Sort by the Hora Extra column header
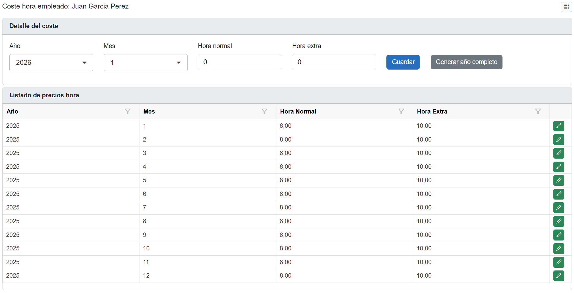 432,111
